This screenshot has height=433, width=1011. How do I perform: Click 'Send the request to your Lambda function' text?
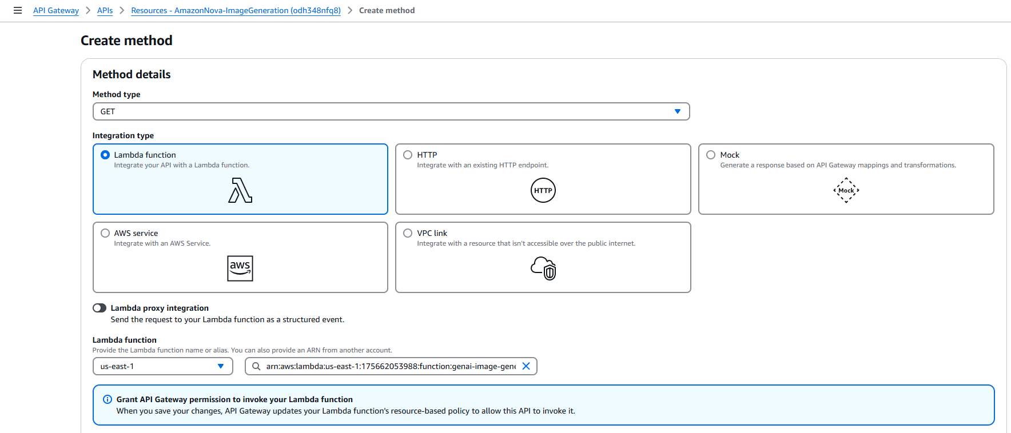(228, 319)
